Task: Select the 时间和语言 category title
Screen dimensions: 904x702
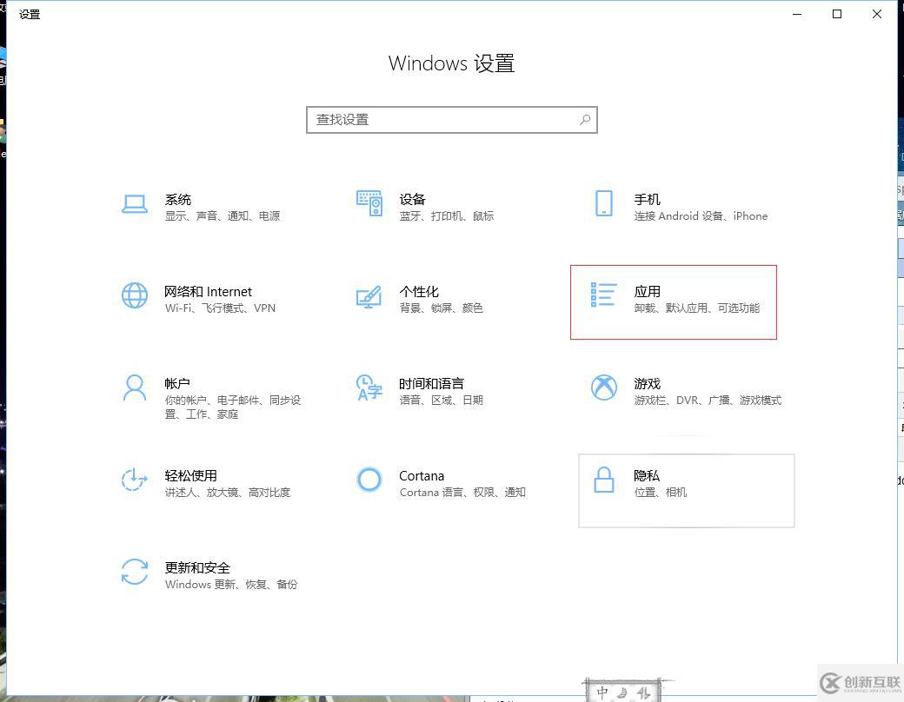Action: tap(432, 383)
